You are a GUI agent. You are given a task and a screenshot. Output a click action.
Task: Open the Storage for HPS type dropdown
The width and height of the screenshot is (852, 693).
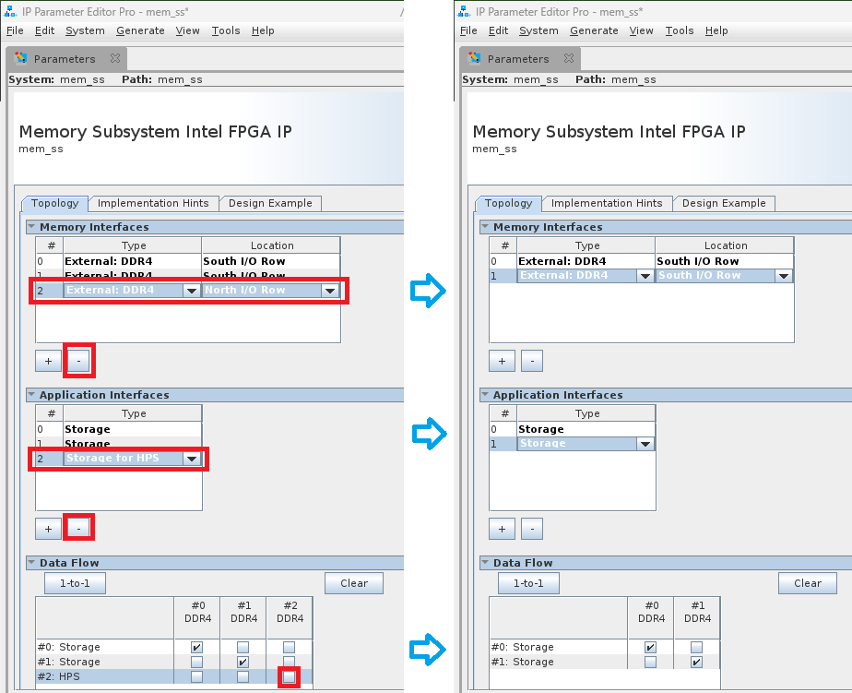click(192, 459)
